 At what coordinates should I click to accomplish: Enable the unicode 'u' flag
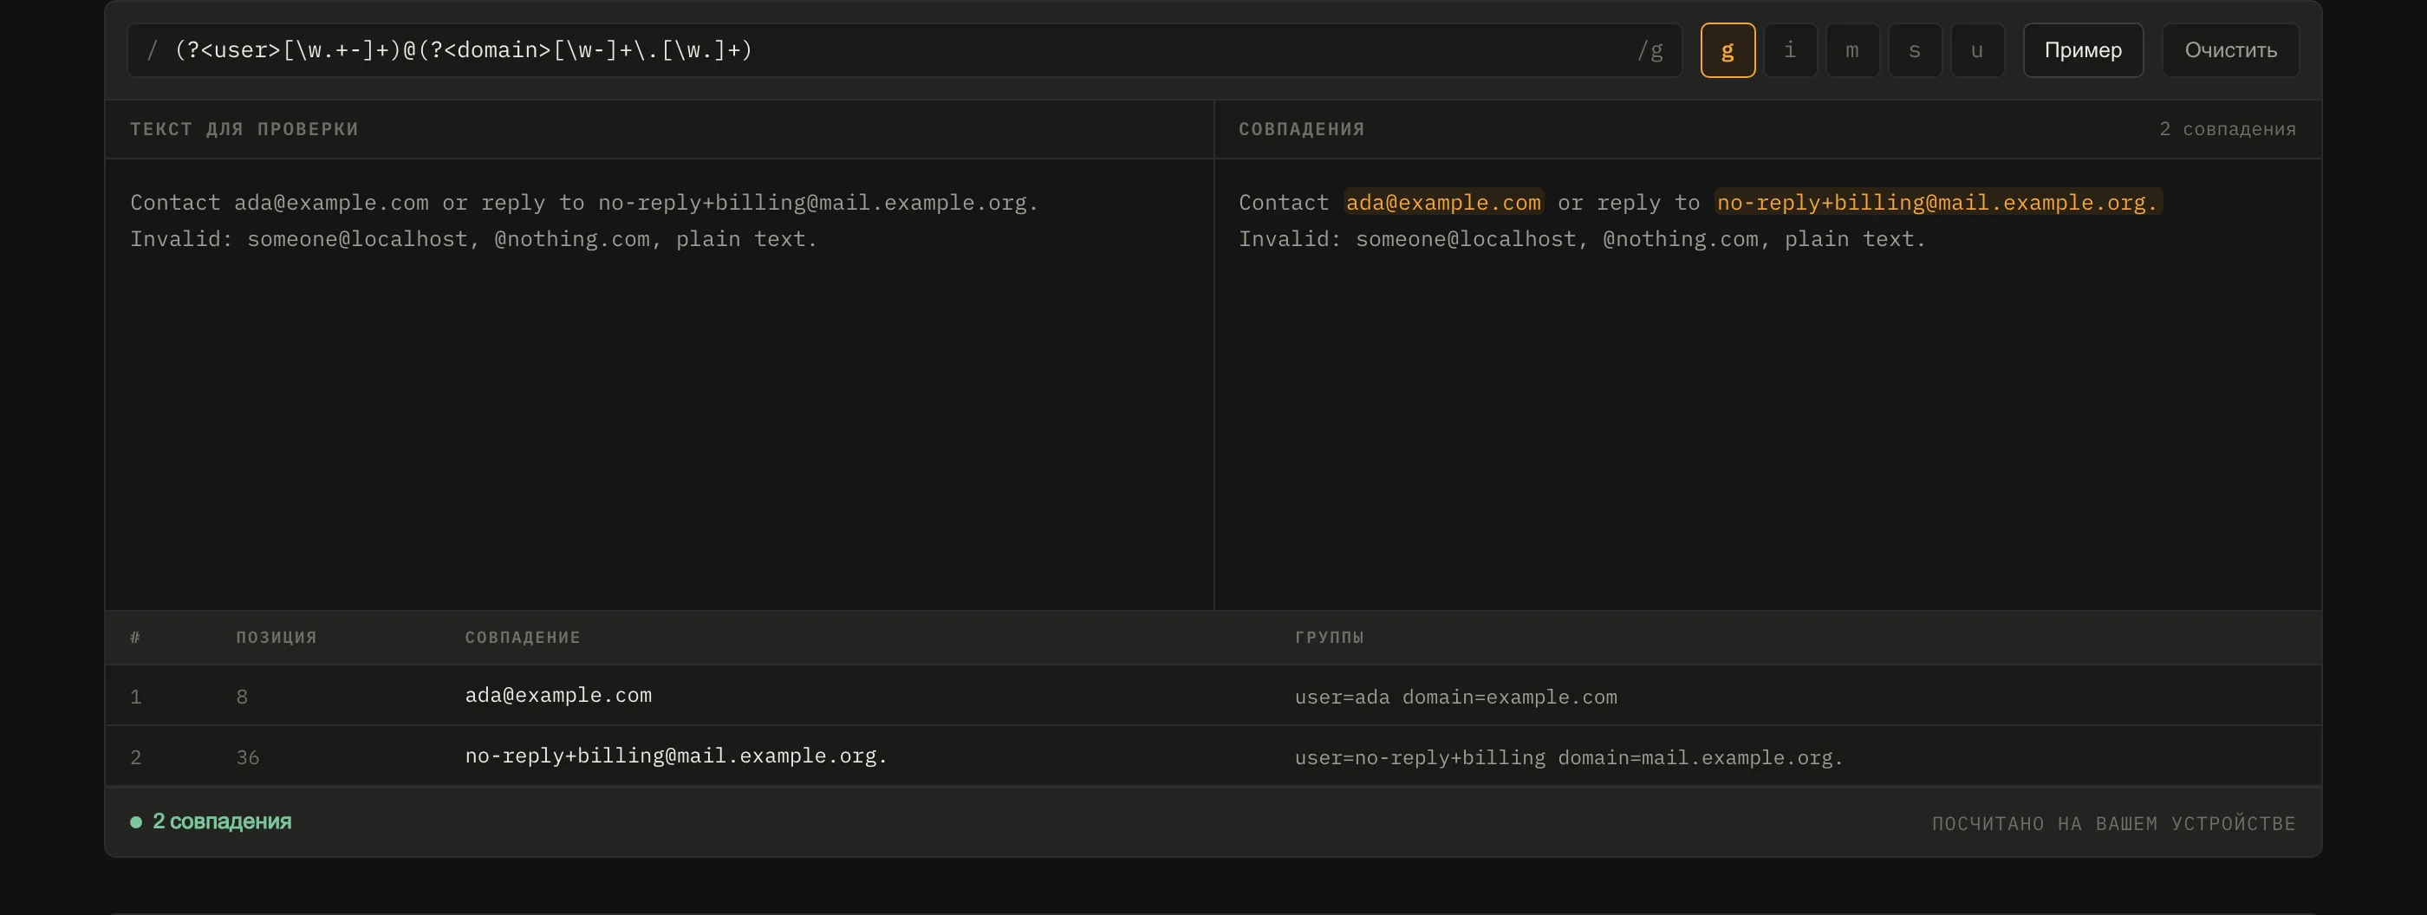pos(1976,50)
